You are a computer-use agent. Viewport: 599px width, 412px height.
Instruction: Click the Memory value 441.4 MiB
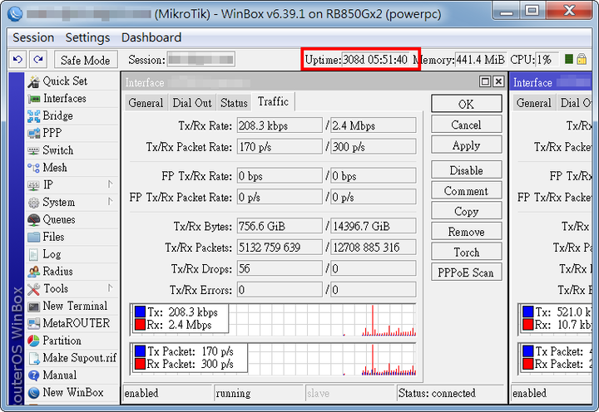[x=481, y=60]
